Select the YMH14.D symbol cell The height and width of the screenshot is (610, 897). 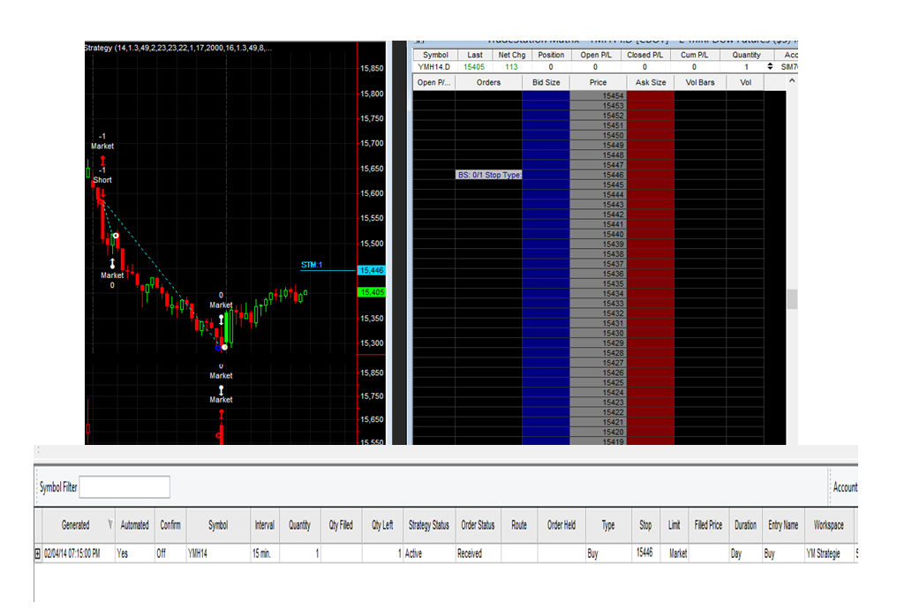tap(434, 67)
